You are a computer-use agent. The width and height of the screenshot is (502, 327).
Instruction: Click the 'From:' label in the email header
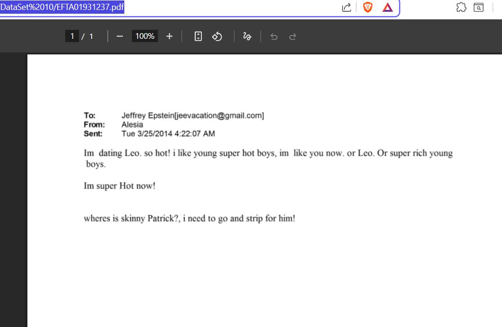click(94, 124)
